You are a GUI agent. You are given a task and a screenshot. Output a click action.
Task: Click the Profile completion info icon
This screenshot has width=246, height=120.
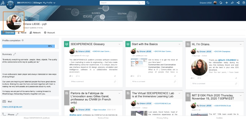point(23,41)
